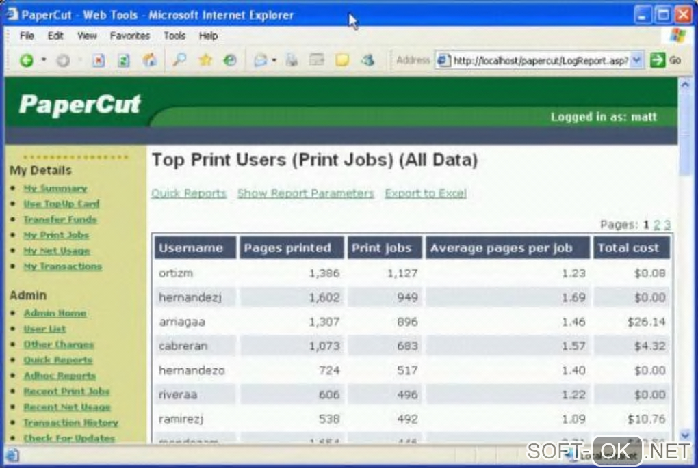This screenshot has width=698, height=468.
Task: Open Recent Net Usage link
Action: [x=67, y=407]
